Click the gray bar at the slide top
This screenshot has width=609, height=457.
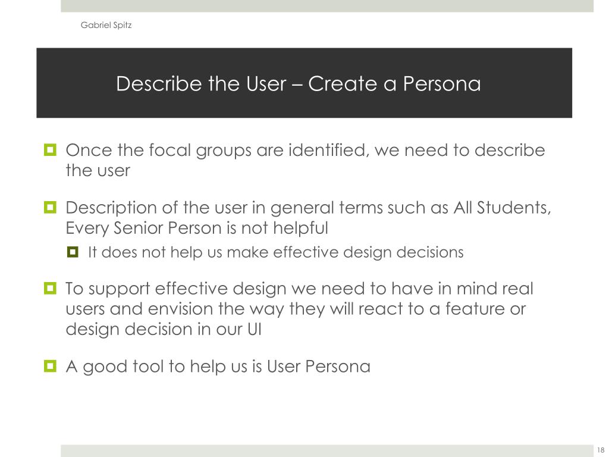[x=327, y=6]
